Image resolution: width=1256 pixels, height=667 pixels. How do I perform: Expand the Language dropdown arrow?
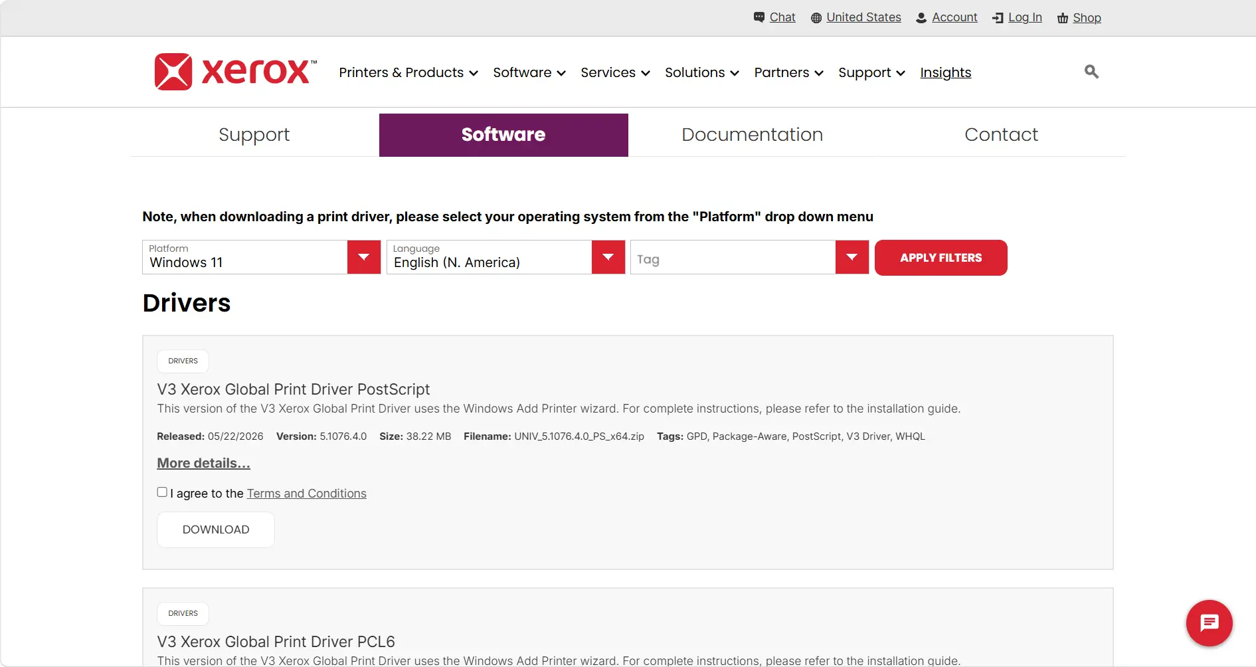(x=608, y=257)
